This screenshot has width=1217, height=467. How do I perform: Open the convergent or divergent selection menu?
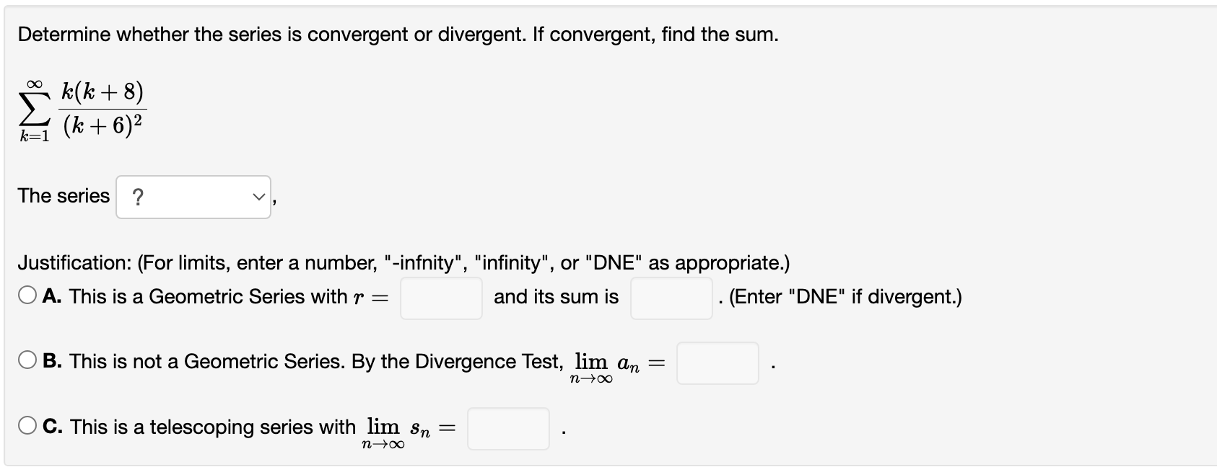point(193,195)
